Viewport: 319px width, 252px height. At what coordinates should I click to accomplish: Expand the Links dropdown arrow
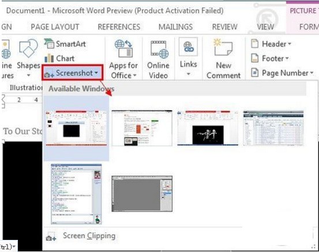click(189, 74)
